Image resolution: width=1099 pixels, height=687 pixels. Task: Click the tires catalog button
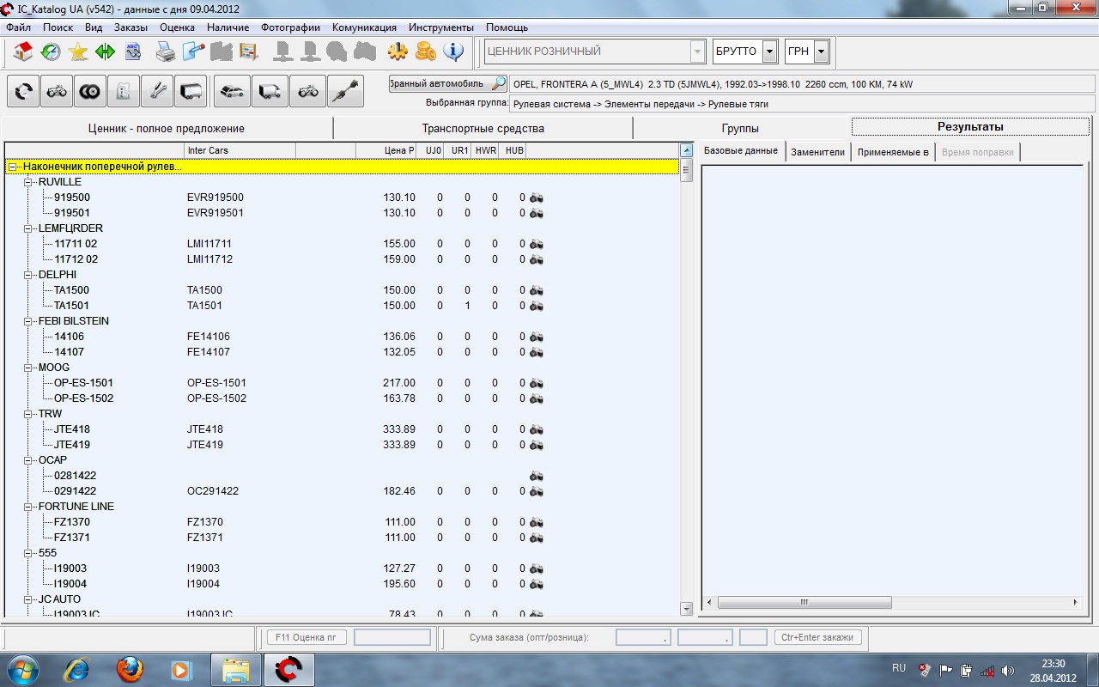pos(88,91)
